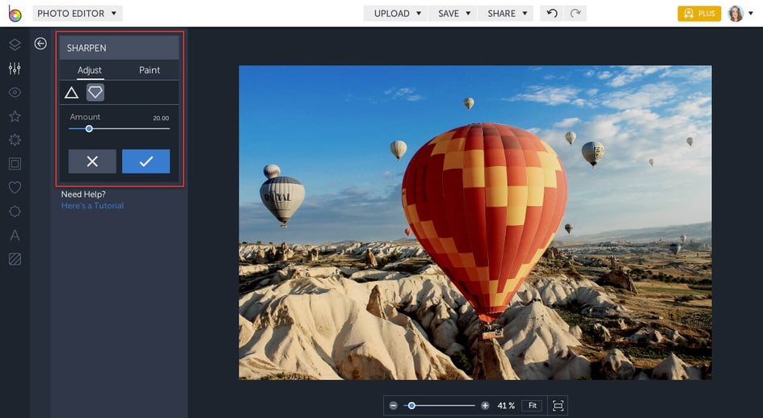The image size is (763, 418).
Task: Open the Upload dropdown menu
Action: pos(397,14)
